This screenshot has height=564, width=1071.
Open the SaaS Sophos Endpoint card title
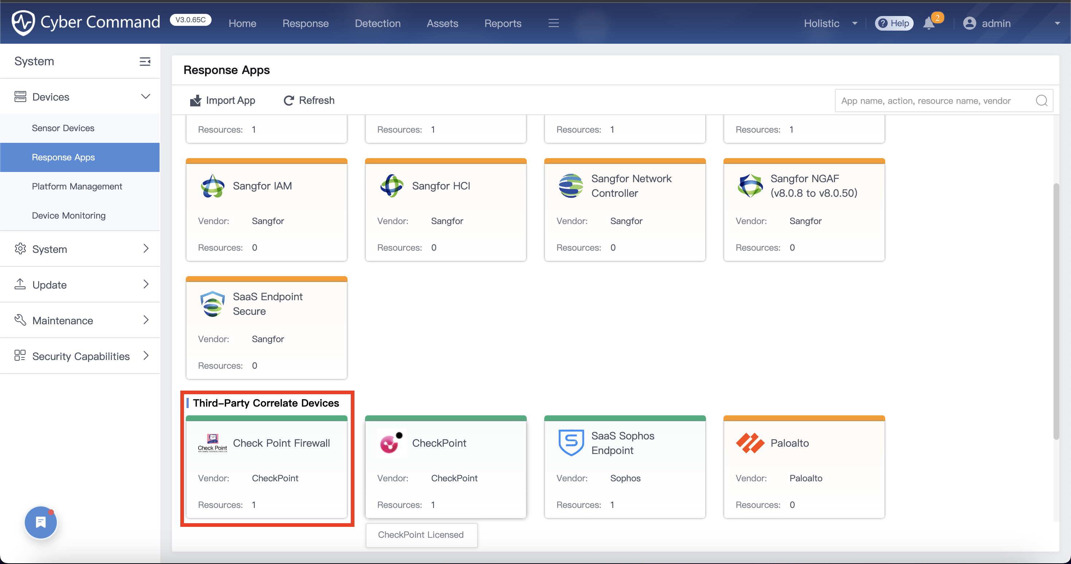623,443
